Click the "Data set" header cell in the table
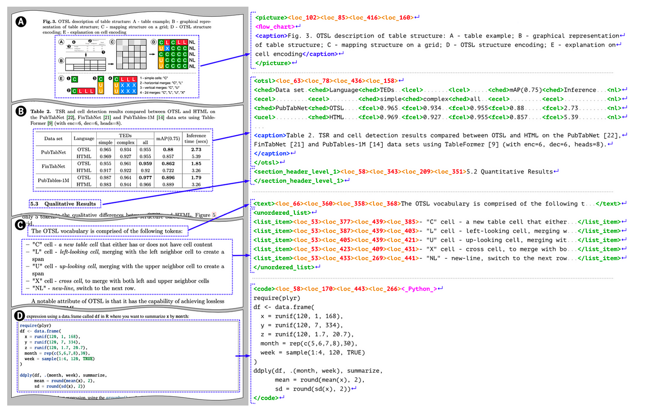The image size is (648, 413). 53,138
